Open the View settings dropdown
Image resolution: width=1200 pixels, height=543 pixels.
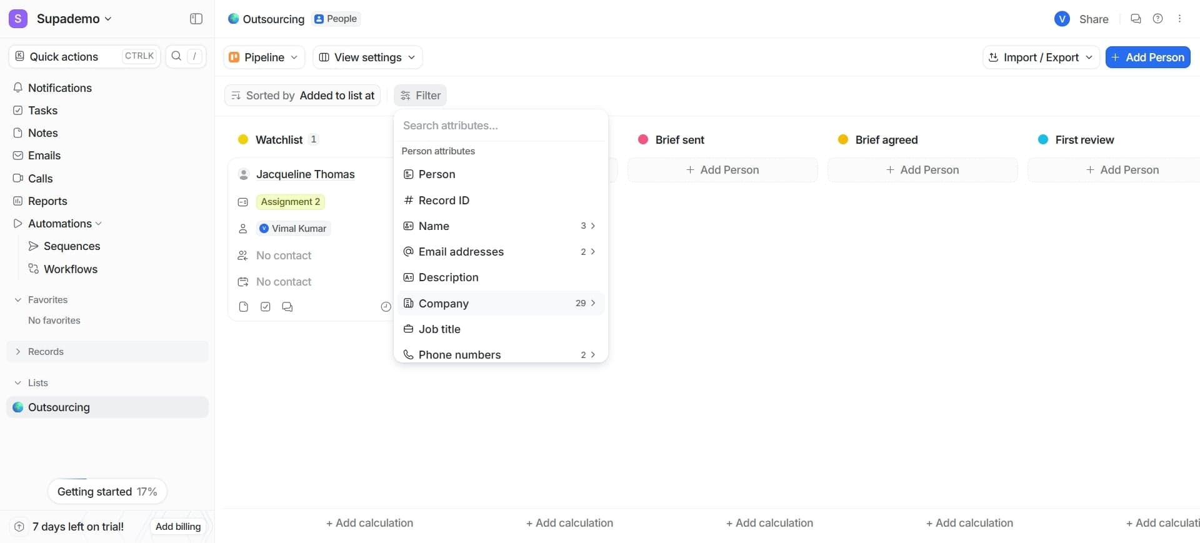coord(367,57)
